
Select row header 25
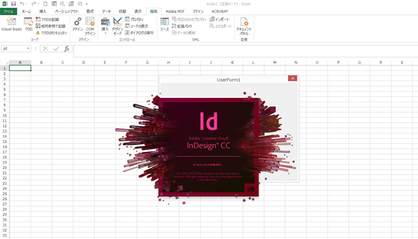[x=5, y=194]
